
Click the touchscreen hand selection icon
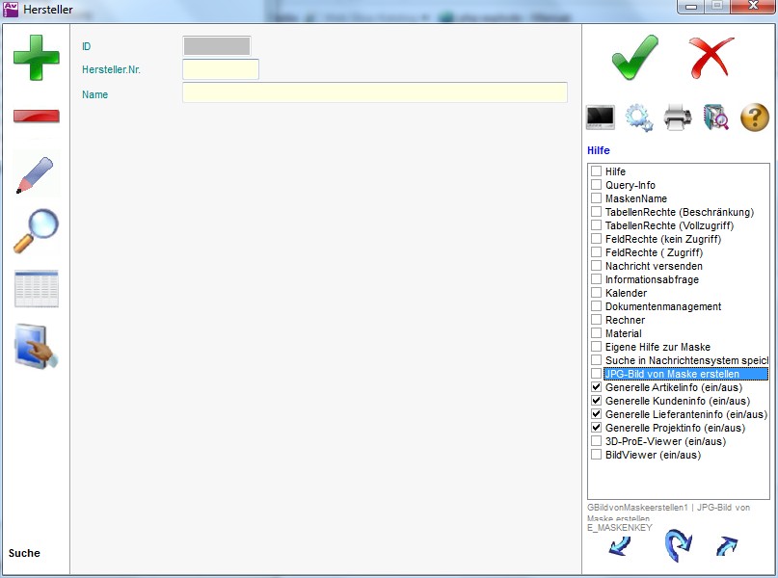36,347
